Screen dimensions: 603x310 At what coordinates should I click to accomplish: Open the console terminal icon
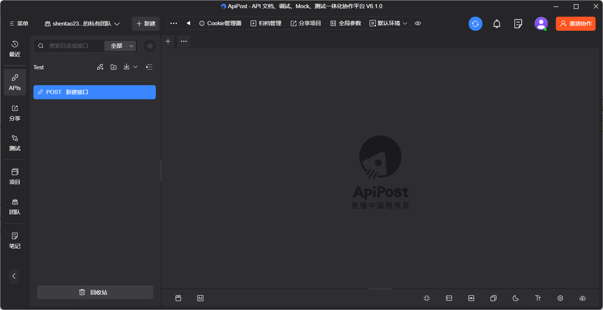click(449, 298)
